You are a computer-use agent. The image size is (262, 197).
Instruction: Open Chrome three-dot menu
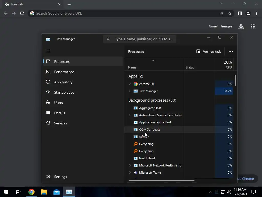click(x=256, y=13)
